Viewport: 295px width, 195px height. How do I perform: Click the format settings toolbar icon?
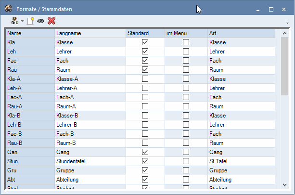[x=14, y=21]
